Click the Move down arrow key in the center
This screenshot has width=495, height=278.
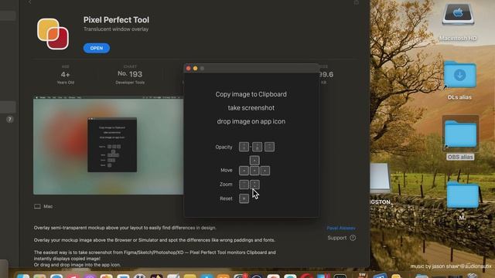tap(254, 171)
